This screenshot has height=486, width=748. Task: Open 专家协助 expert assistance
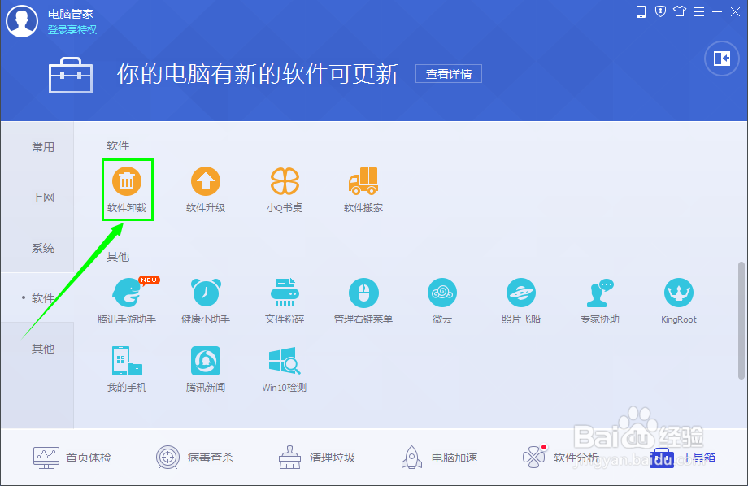point(600,301)
